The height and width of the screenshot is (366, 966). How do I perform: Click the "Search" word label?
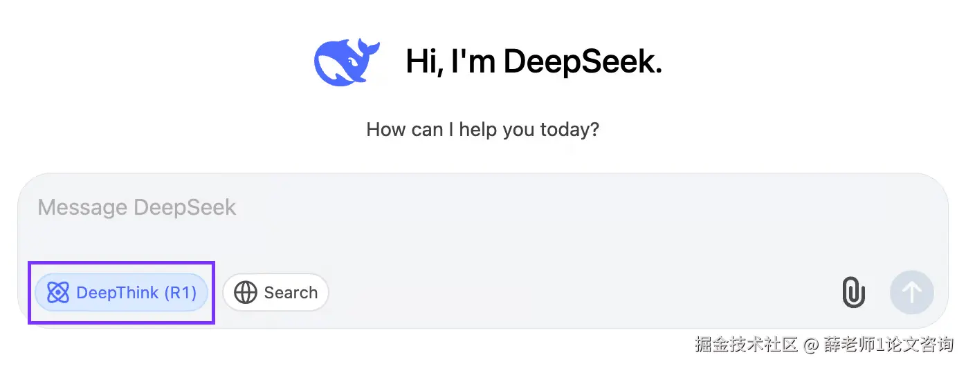tap(291, 293)
